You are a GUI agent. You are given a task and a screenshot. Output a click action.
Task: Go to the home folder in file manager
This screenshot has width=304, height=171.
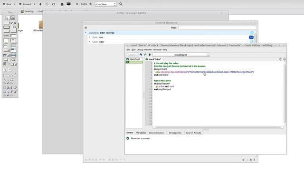point(62,4)
